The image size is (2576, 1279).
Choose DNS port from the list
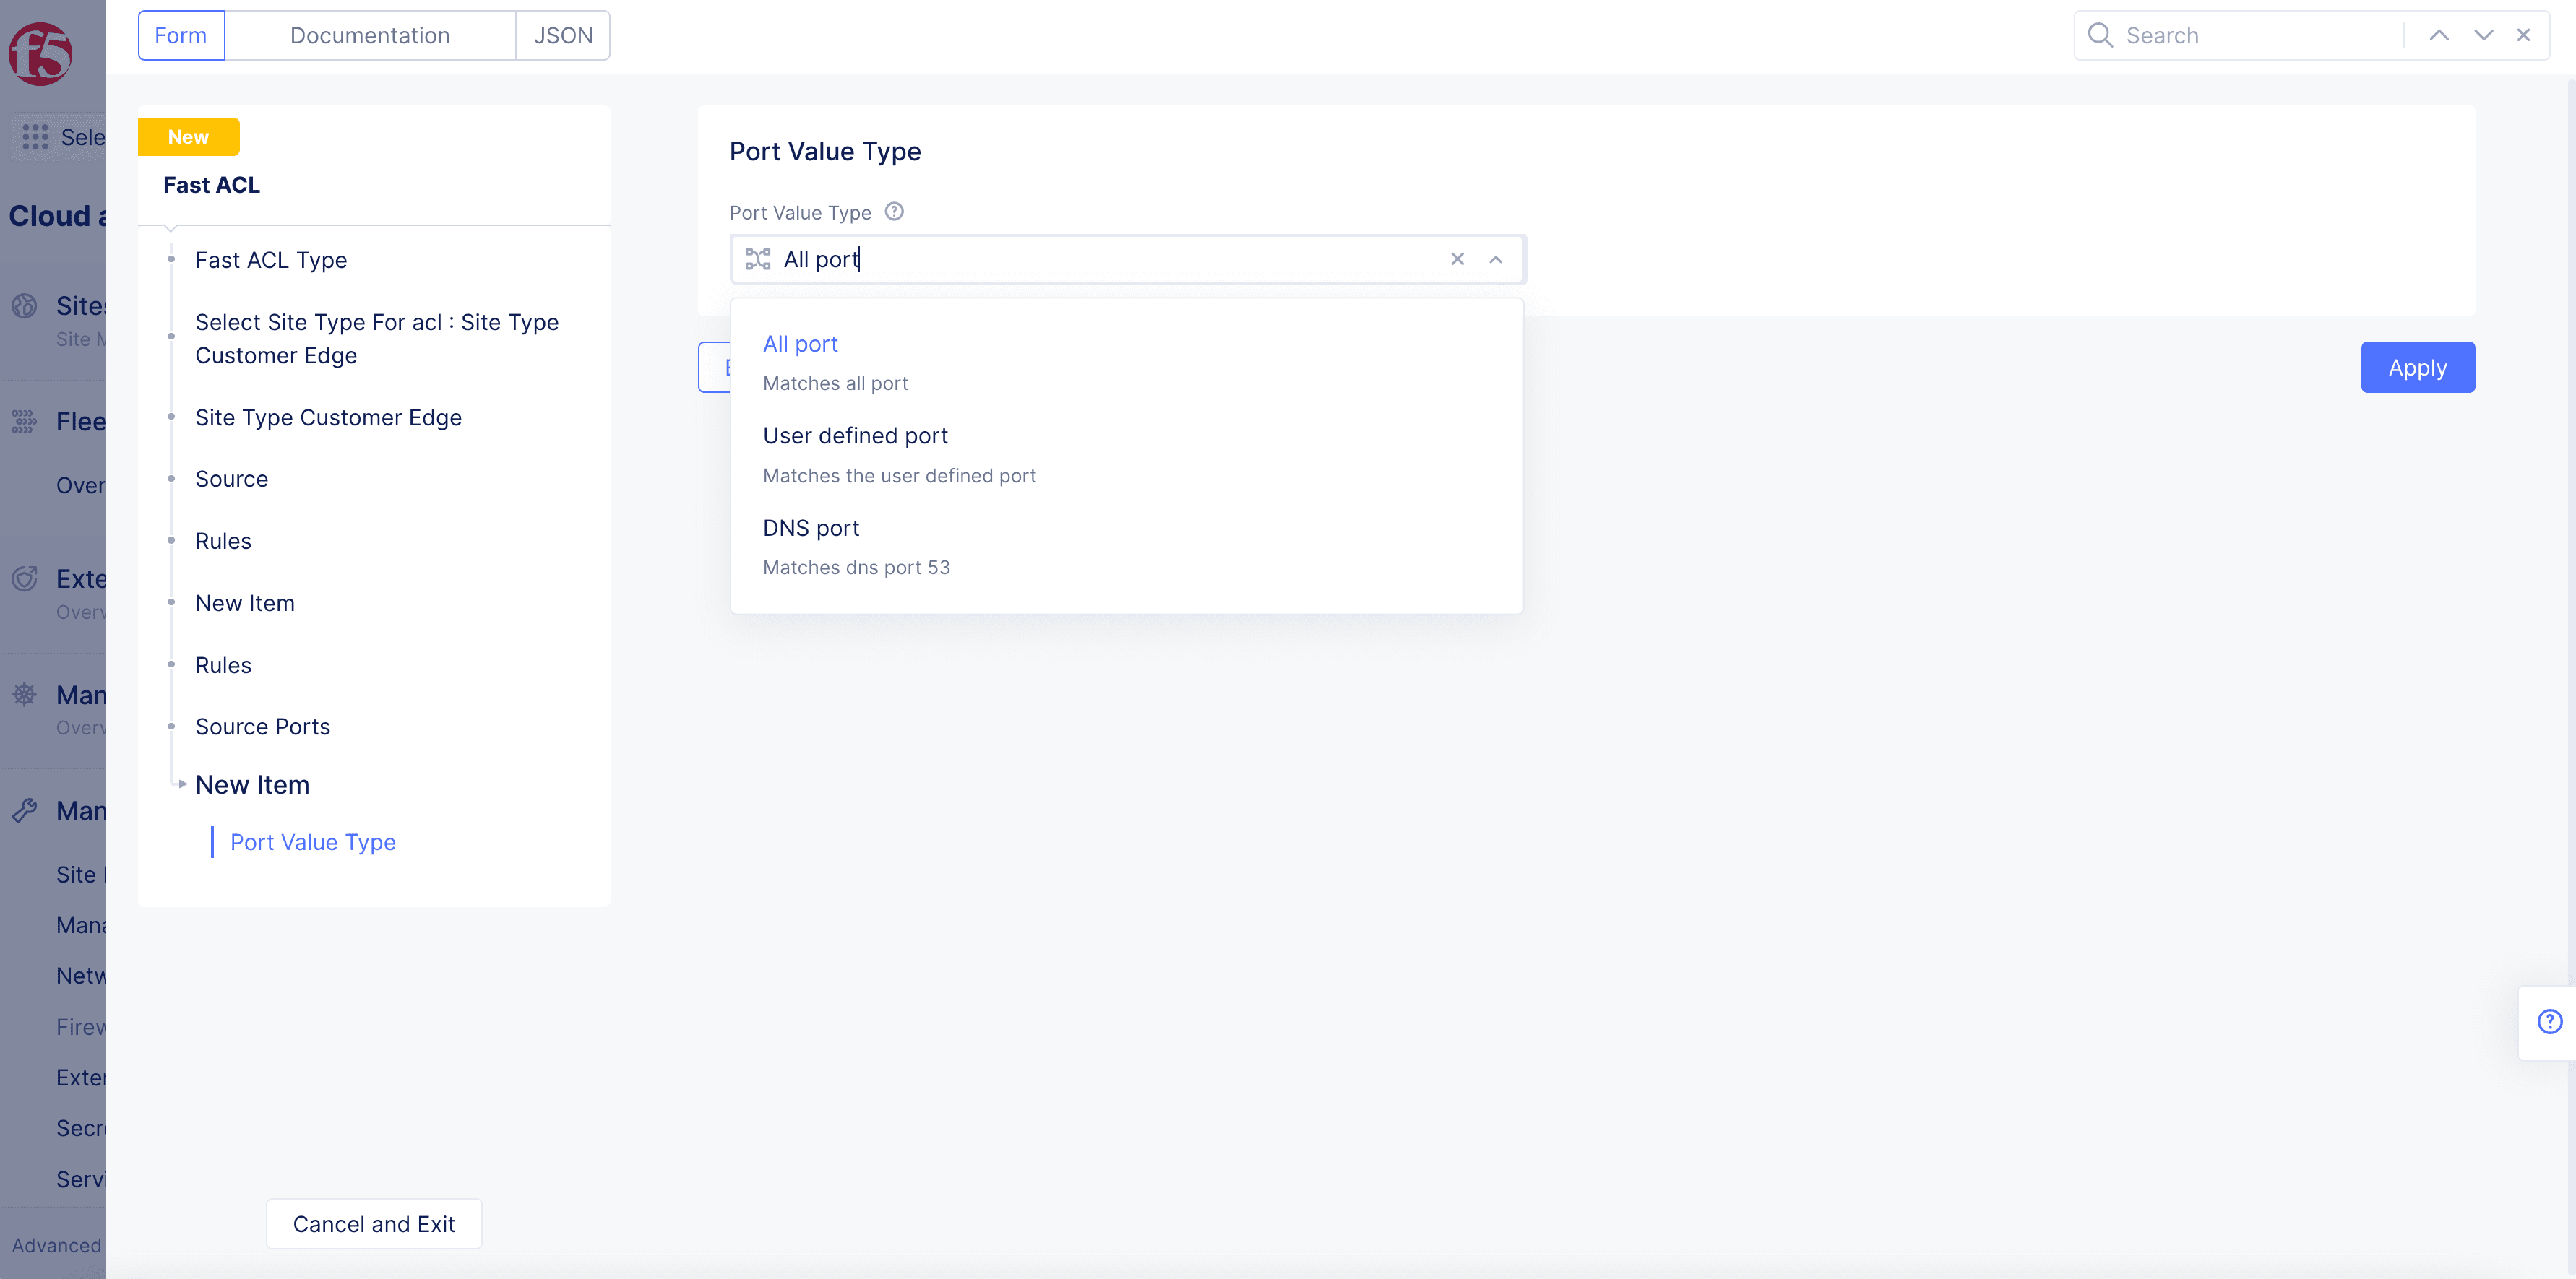(810, 528)
